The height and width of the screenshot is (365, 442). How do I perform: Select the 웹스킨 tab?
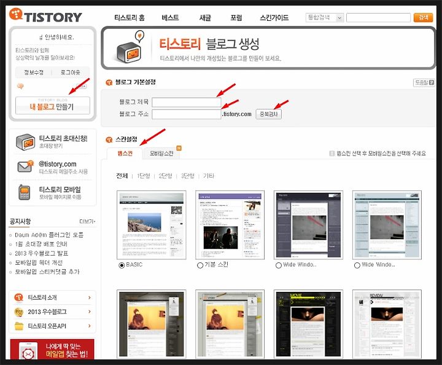click(x=125, y=154)
